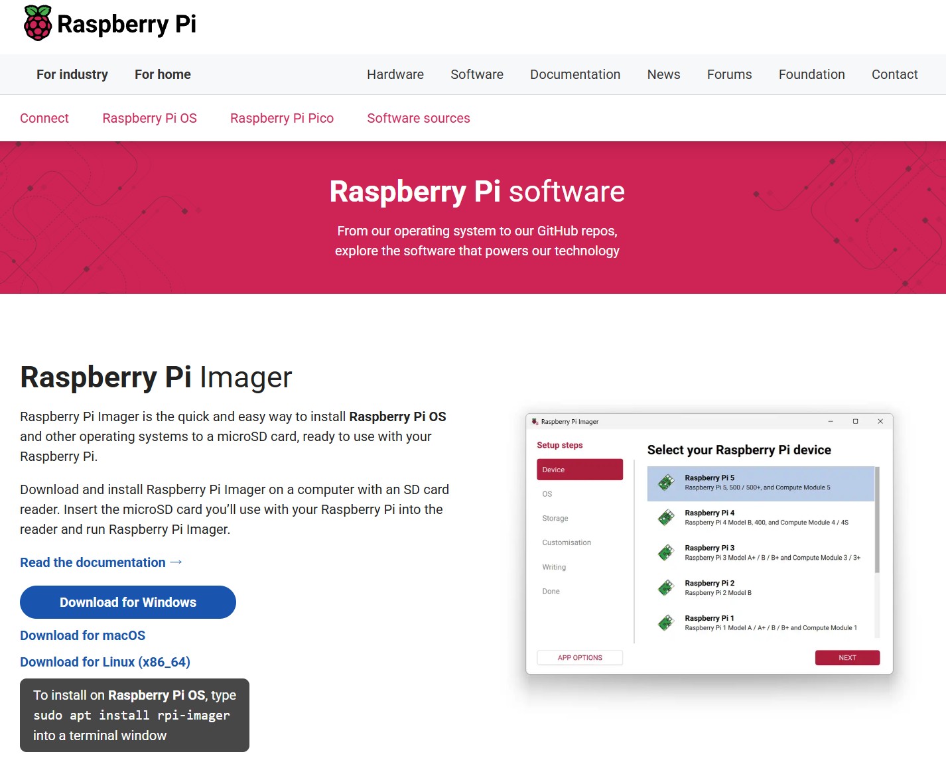946x768 pixels.
Task: Click the Raspberry Pi 3 board icon
Action: tap(666, 553)
